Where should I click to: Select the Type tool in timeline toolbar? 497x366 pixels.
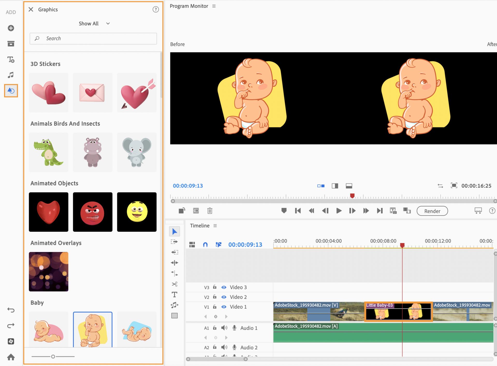click(x=174, y=295)
